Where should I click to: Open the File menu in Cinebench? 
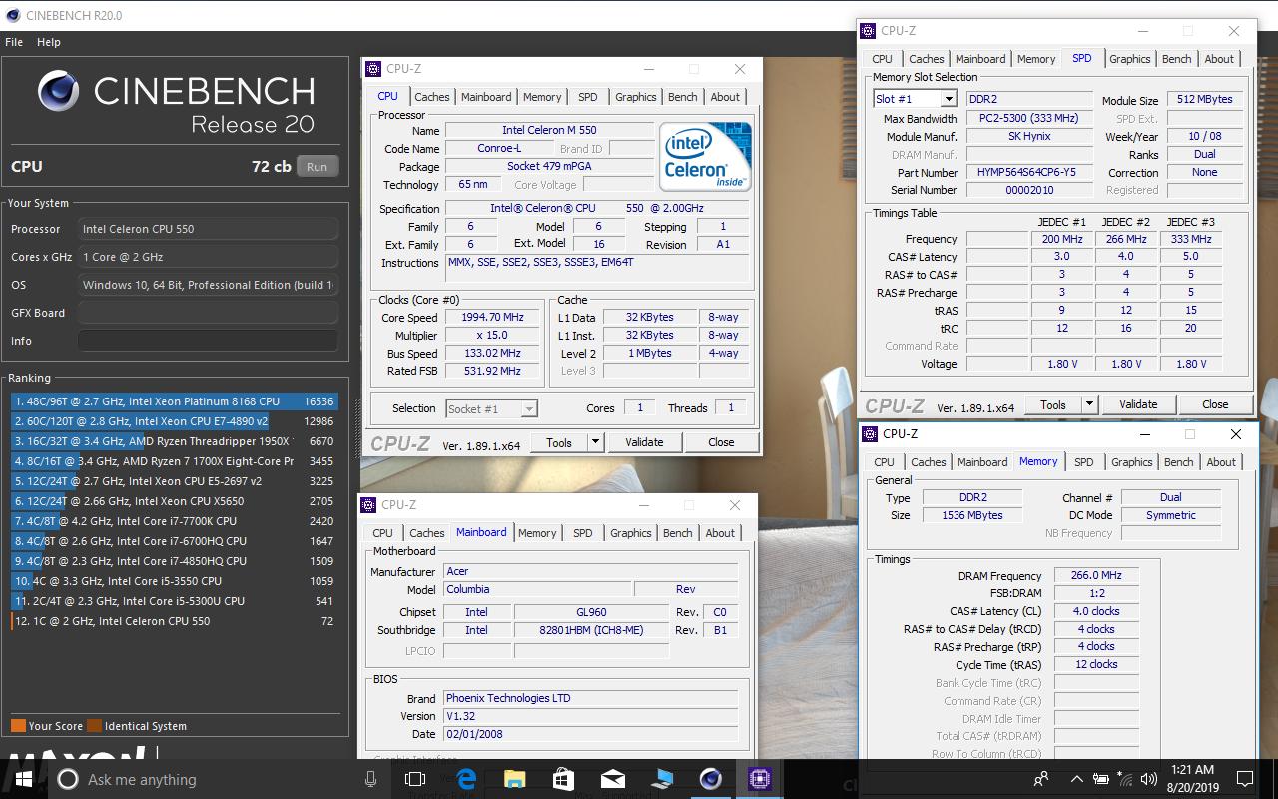tap(14, 42)
